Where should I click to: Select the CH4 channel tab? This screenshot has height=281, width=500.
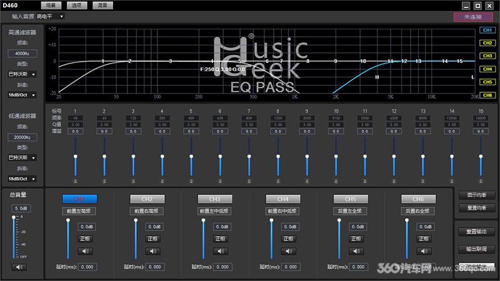[x=283, y=199]
